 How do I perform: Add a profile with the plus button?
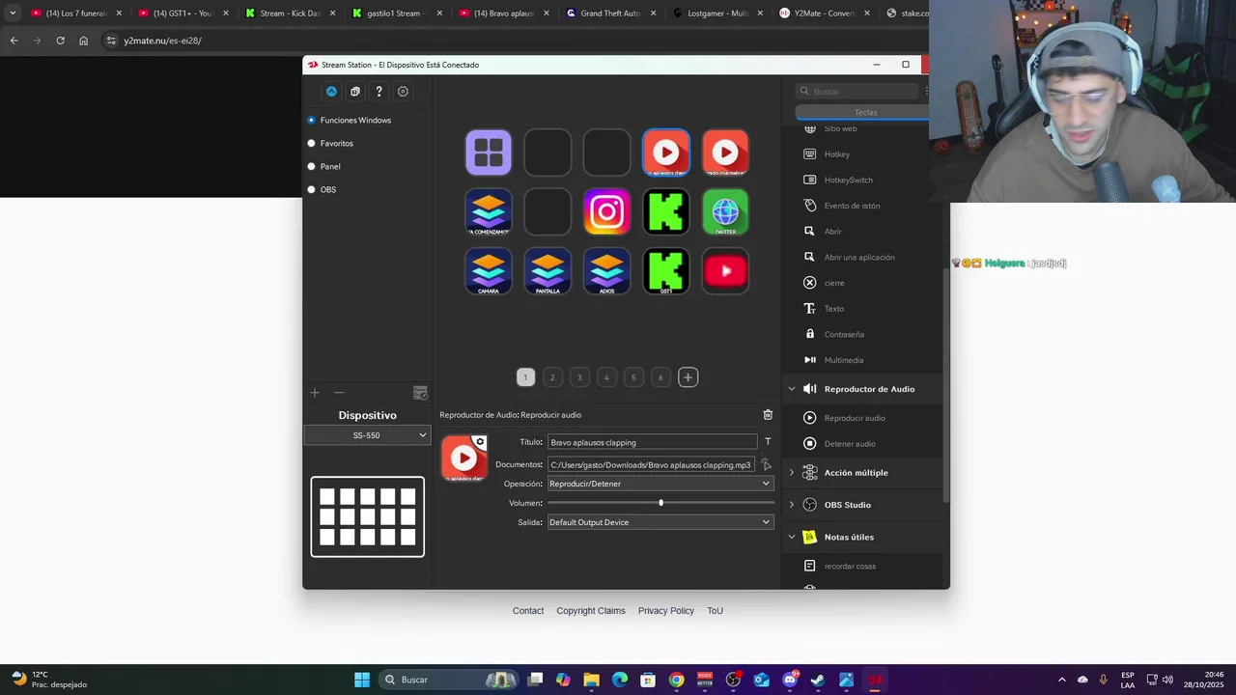(x=315, y=393)
